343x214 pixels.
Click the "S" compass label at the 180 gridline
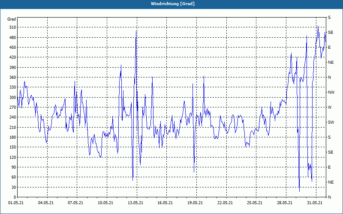click(329, 137)
